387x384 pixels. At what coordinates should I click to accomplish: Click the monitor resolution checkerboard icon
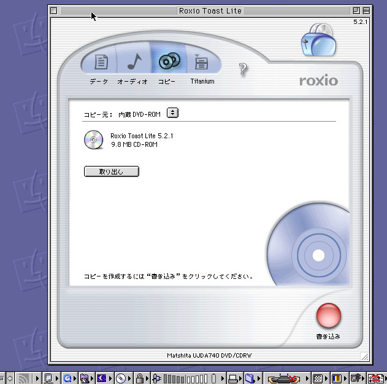318,378
